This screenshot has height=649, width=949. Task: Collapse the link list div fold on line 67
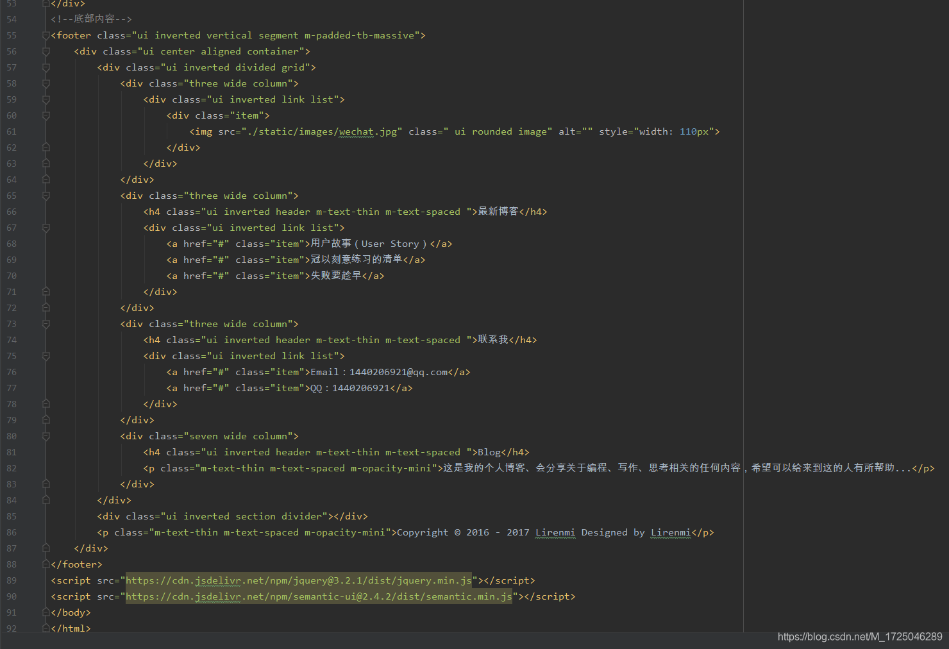tap(46, 228)
